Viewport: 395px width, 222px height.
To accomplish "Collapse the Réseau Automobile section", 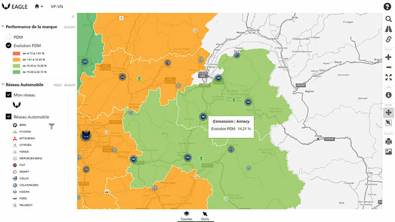I will [x=3, y=84].
